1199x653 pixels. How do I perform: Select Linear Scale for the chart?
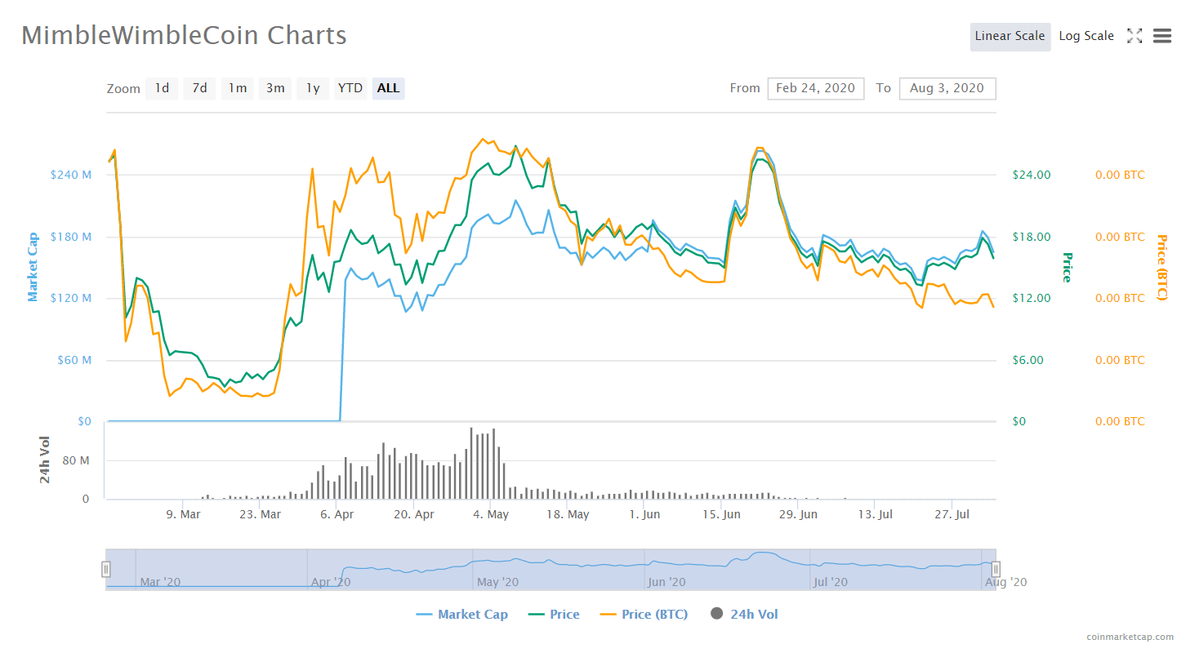[x=1010, y=37]
